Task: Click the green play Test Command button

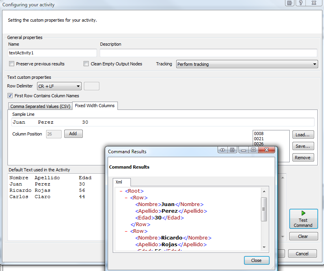Action: [x=304, y=219]
